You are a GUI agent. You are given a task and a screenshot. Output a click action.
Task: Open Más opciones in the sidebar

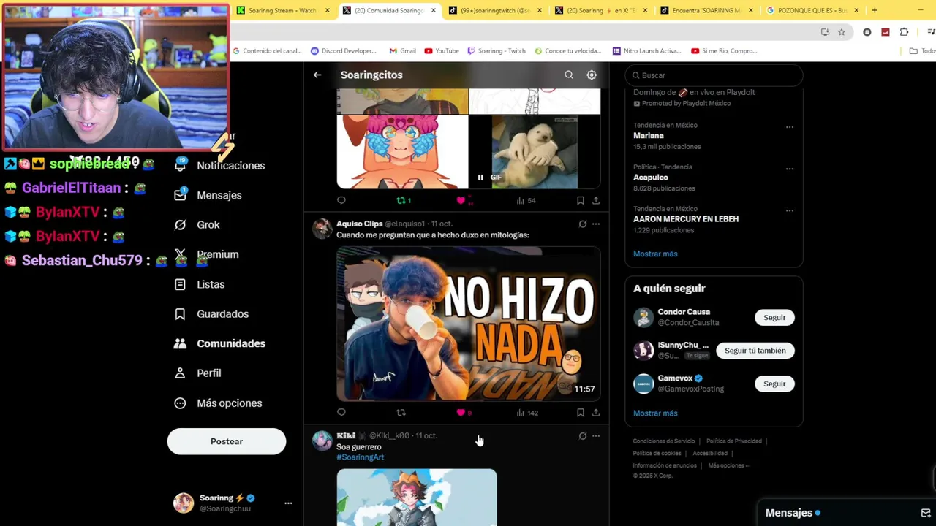click(218, 403)
